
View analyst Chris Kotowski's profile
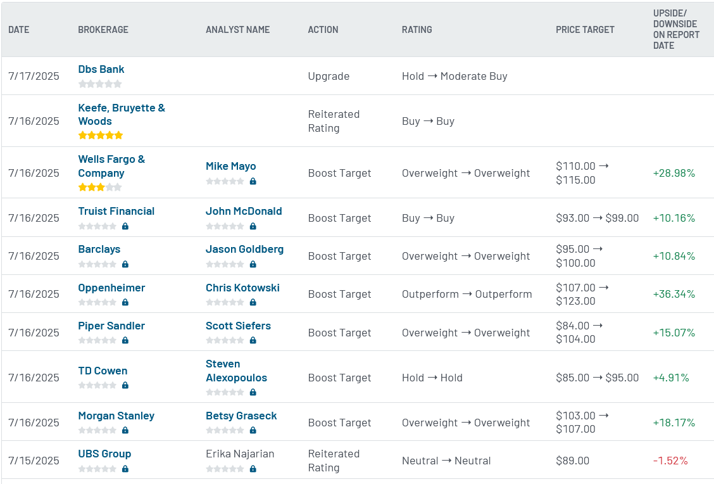[242, 288]
